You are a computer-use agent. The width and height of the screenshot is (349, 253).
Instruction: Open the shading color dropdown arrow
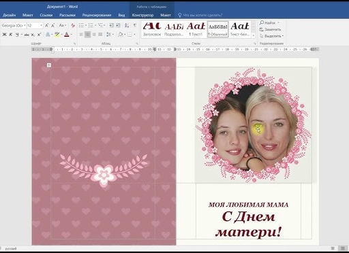point(125,35)
